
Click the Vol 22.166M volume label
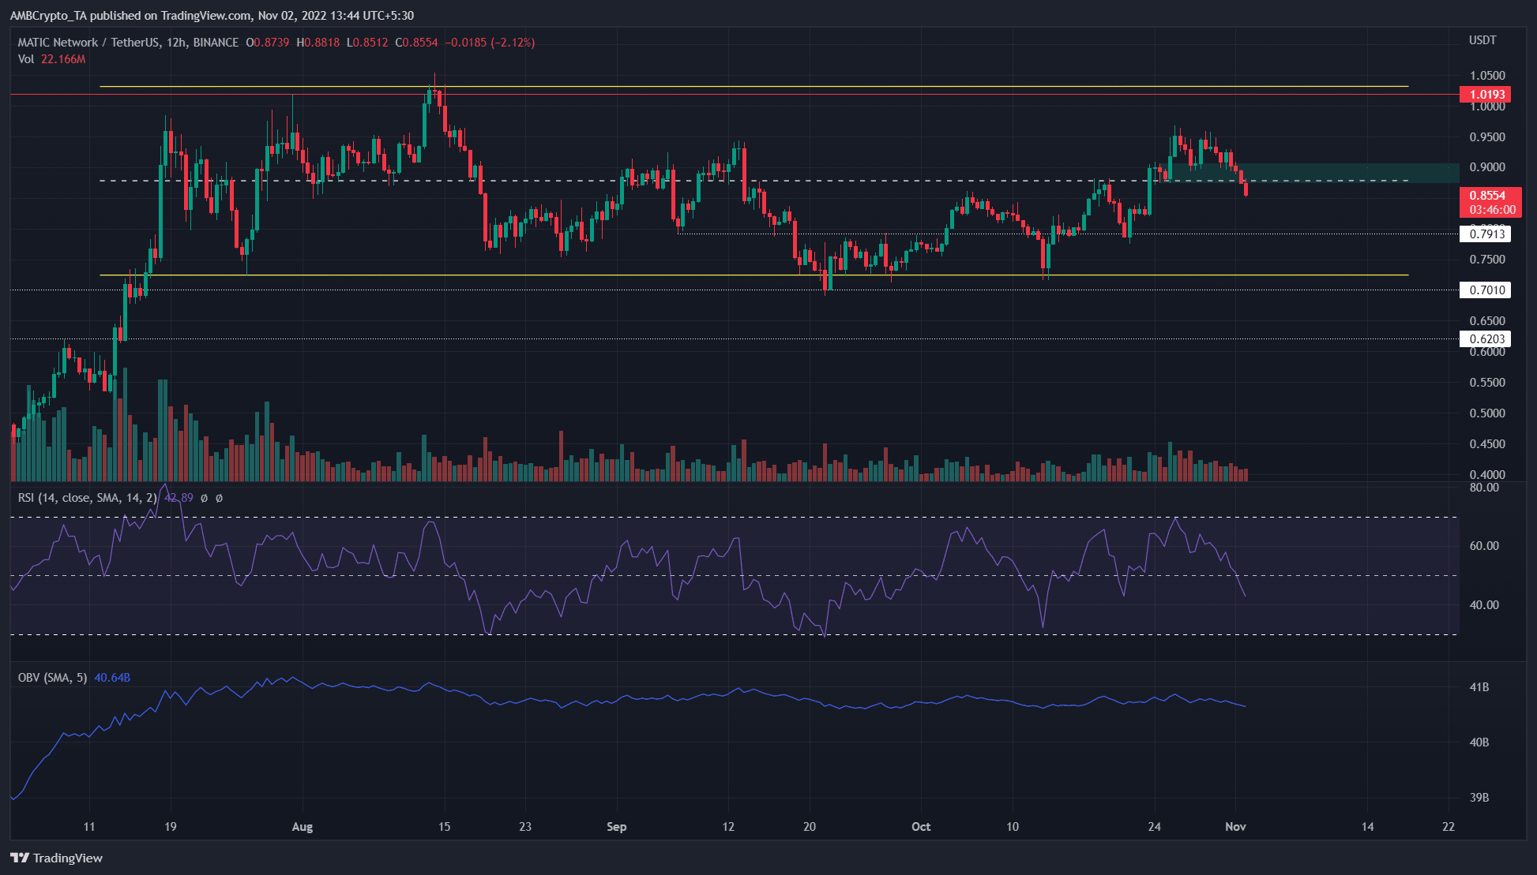click(x=51, y=59)
